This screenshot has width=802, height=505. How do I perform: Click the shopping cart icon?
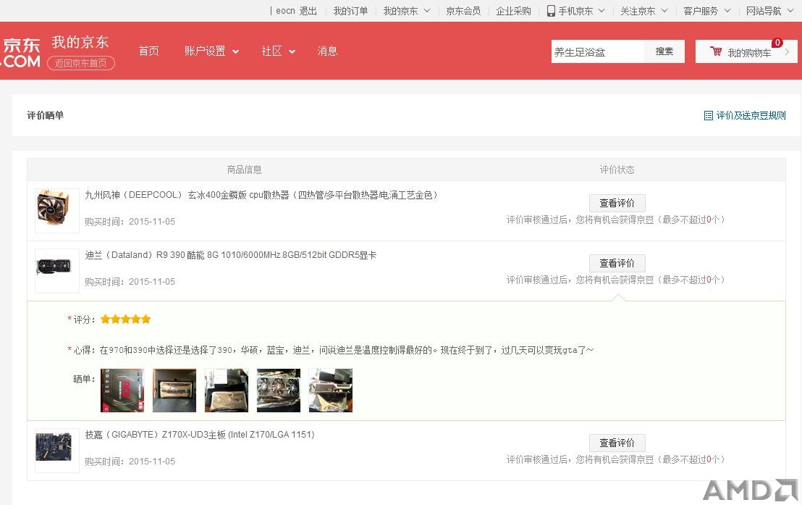(x=716, y=51)
